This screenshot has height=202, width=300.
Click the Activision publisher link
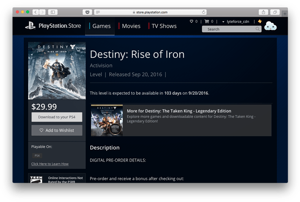click(x=101, y=66)
